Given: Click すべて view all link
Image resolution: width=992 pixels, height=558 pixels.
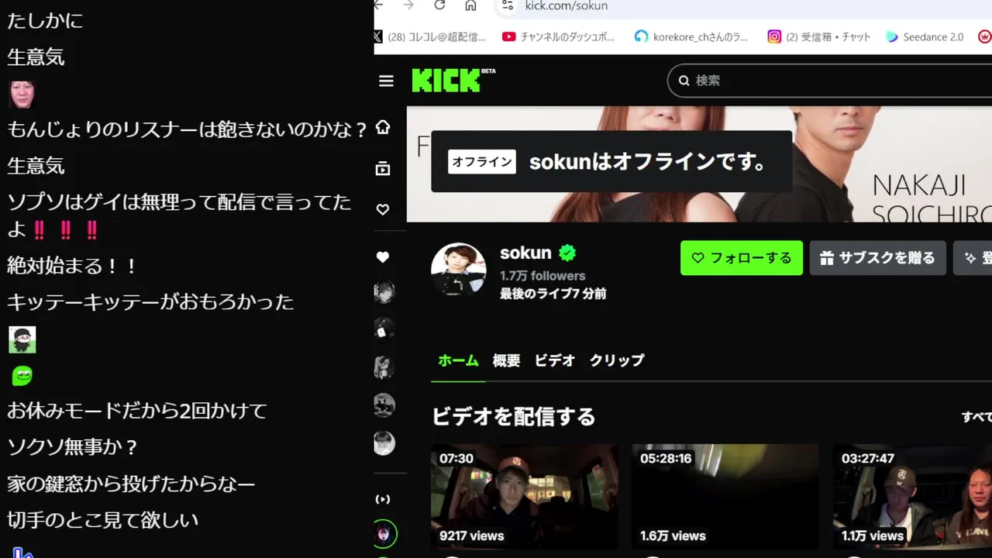Looking at the screenshot, I should tap(976, 417).
